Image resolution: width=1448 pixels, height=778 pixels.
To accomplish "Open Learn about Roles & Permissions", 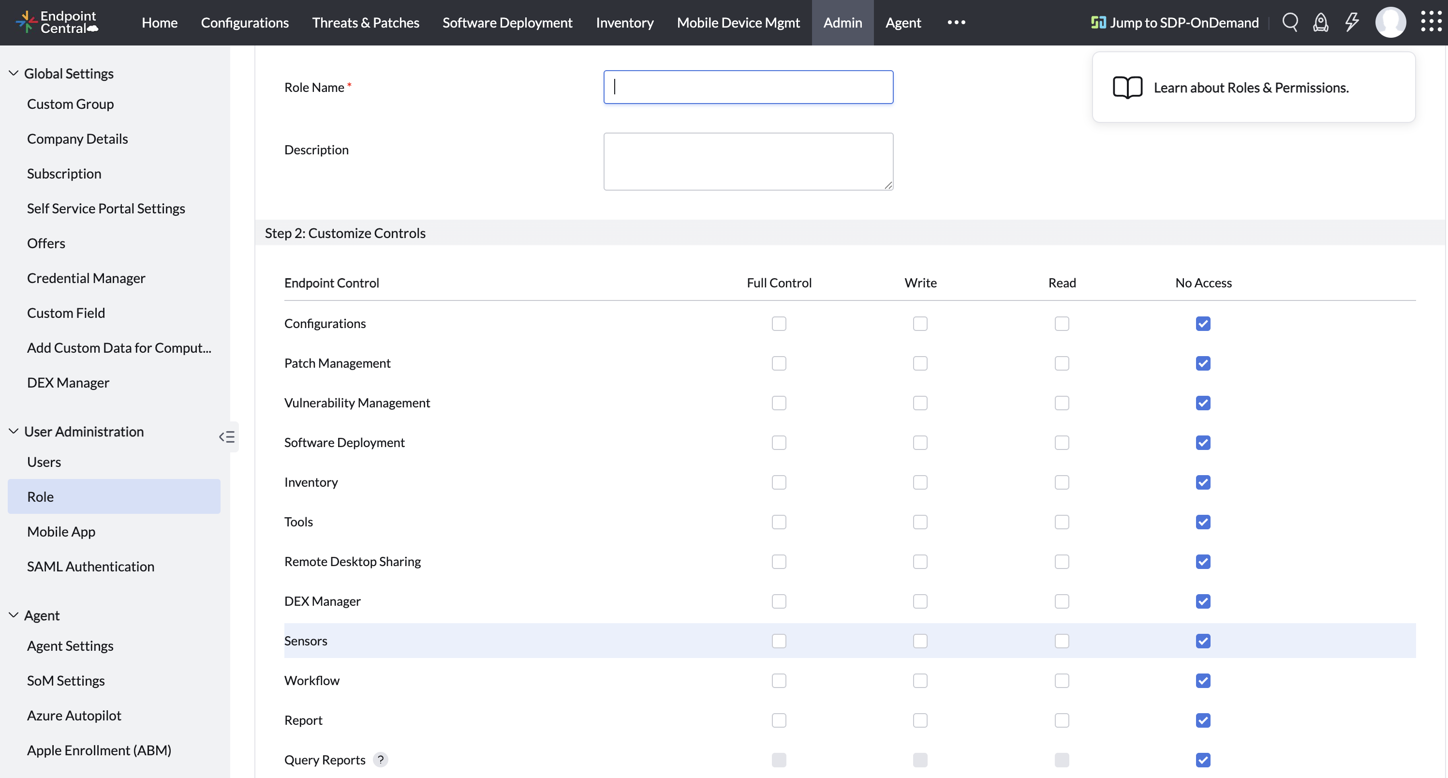I will (1251, 87).
